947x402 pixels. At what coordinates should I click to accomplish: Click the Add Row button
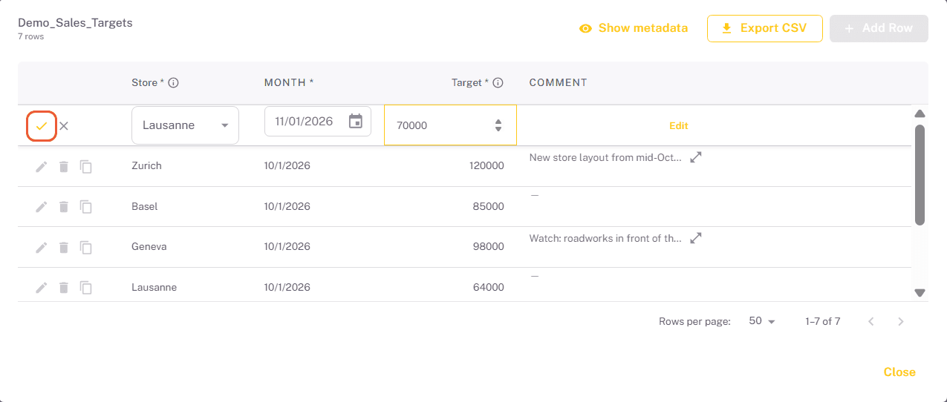click(x=879, y=28)
